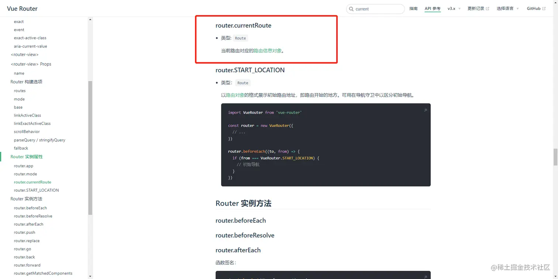Viewport: 558px width, 279px height.
Task: Select 'name' in the sidebar
Action: point(19,73)
